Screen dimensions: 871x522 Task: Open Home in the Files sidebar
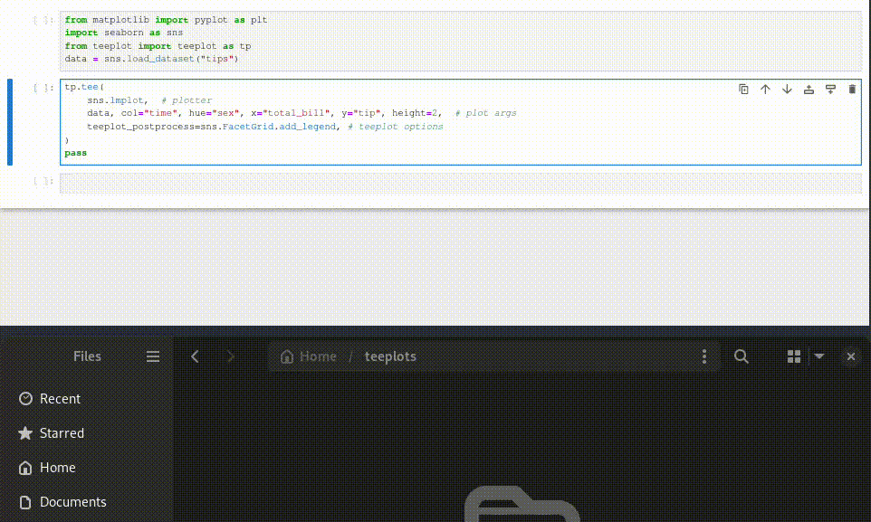click(x=87, y=468)
